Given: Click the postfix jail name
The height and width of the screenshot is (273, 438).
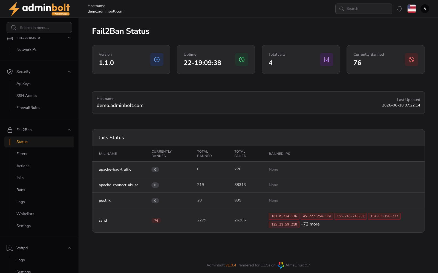Looking at the screenshot, I should pyautogui.click(x=105, y=200).
